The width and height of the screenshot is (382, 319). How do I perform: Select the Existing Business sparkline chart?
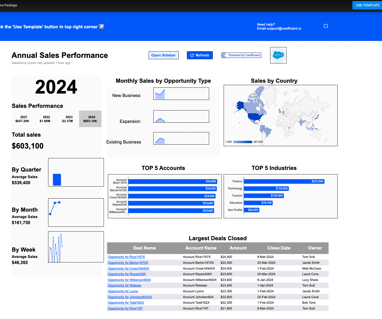[181, 138]
